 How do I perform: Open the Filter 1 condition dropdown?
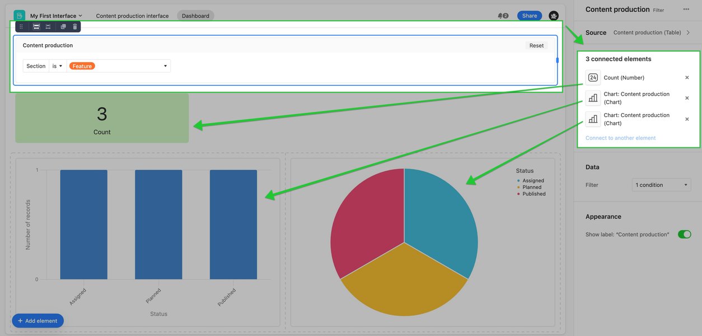661,185
